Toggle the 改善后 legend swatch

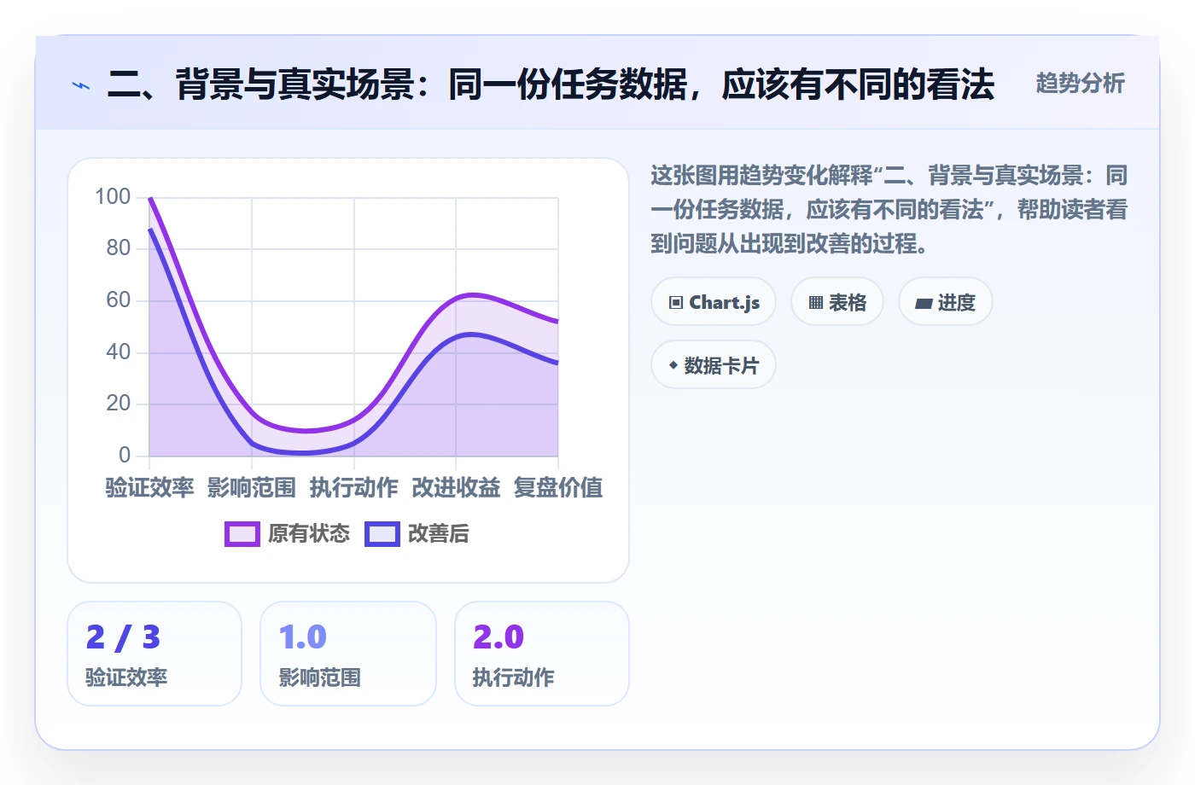point(382,534)
